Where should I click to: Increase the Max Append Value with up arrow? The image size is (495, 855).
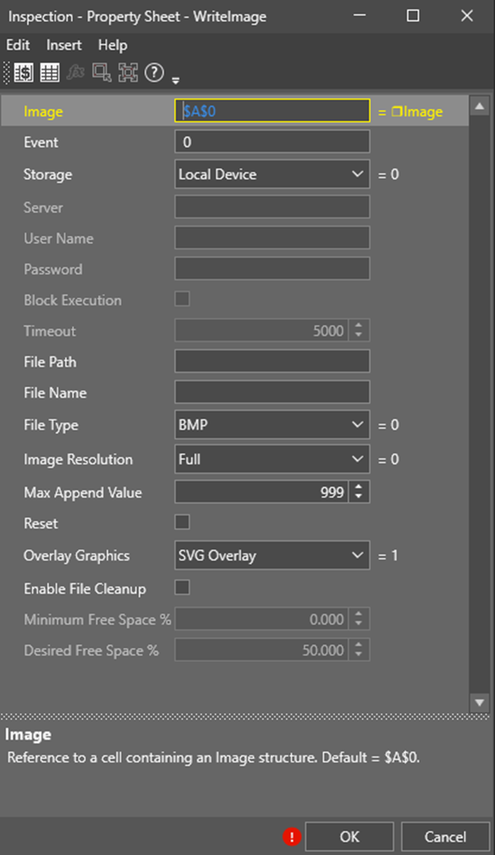[359, 488]
